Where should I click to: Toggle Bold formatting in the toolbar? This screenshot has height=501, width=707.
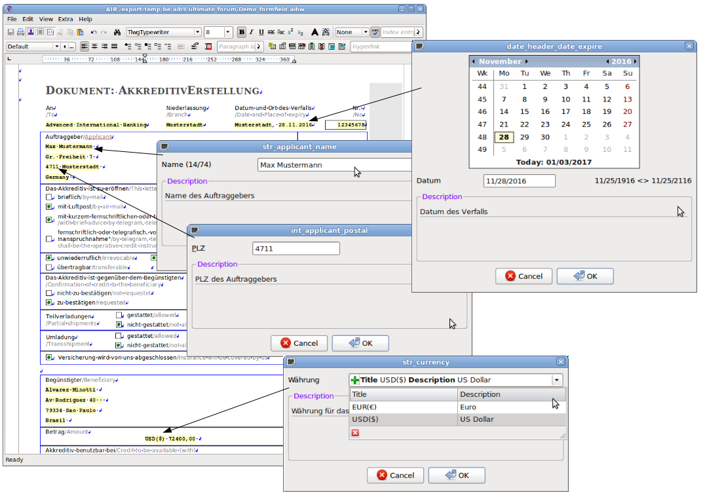(x=242, y=32)
